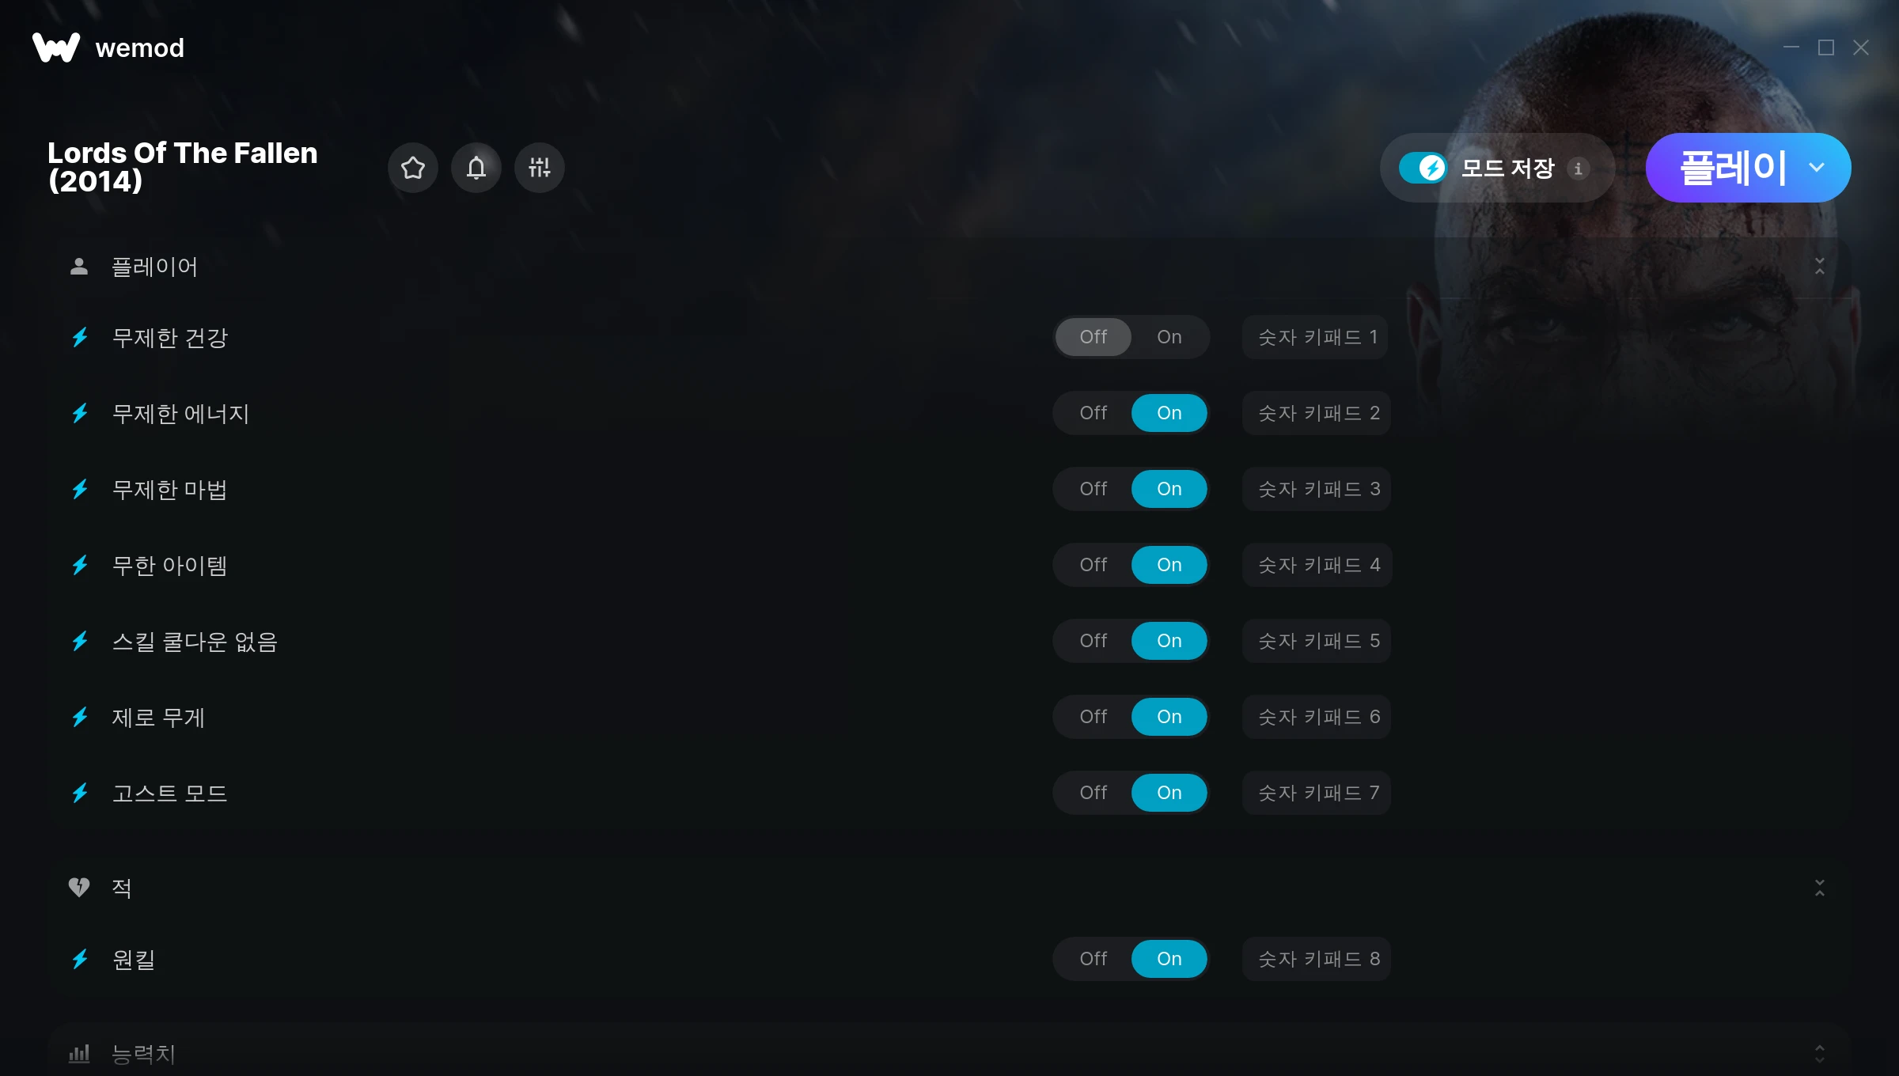Open the notification bell icon

coord(476,168)
